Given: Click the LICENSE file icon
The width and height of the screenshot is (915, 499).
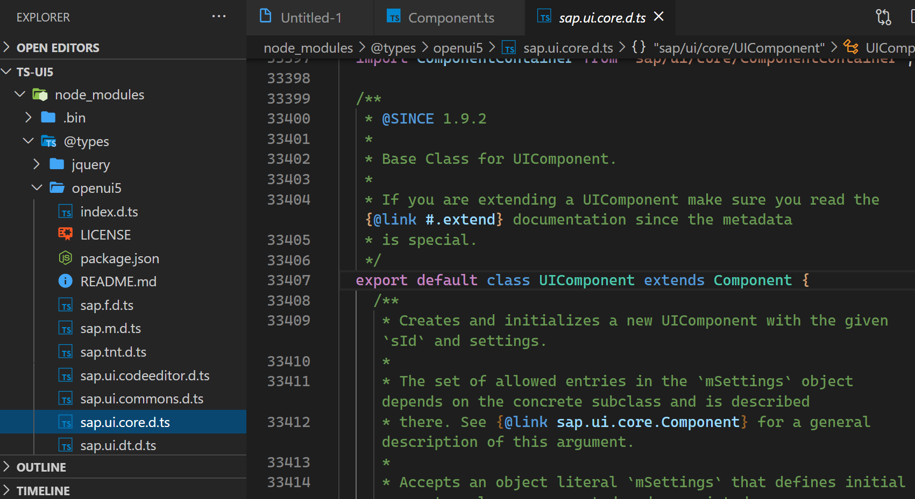Looking at the screenshot, I should tap(65, 234).
